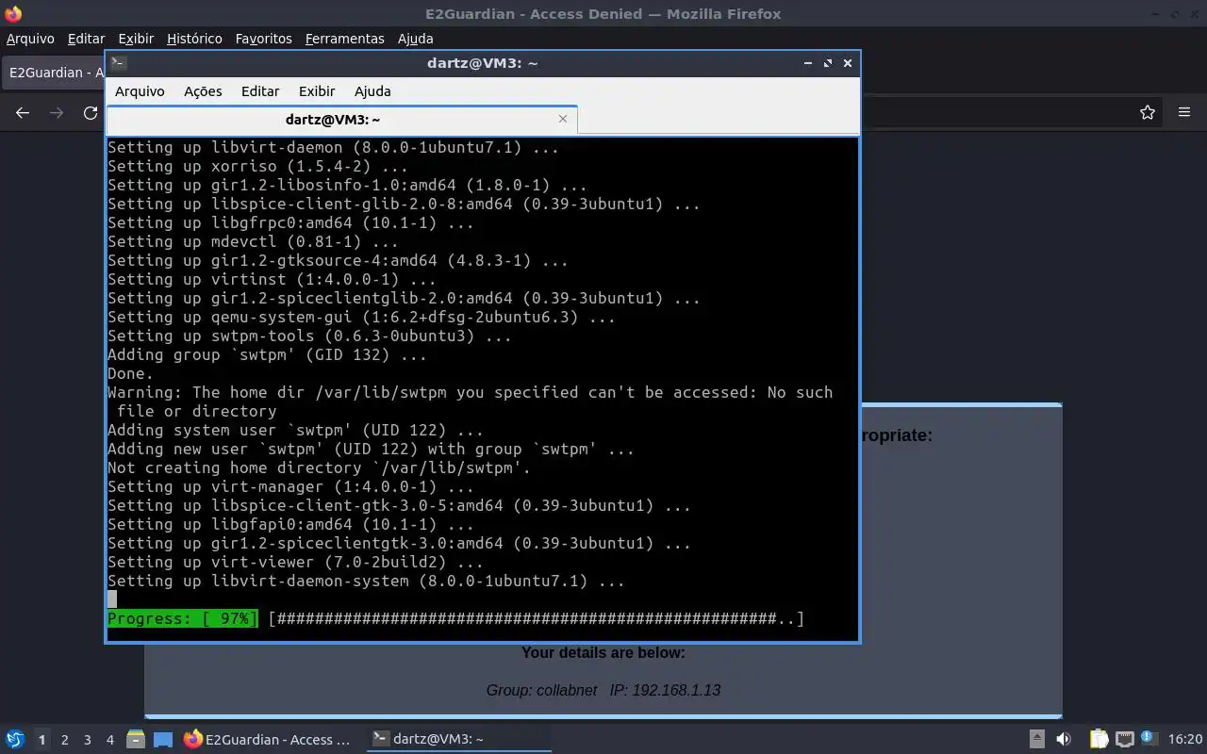Click the Firefox logo in title bar
The image size is (1207, 754).
(13, 14)
